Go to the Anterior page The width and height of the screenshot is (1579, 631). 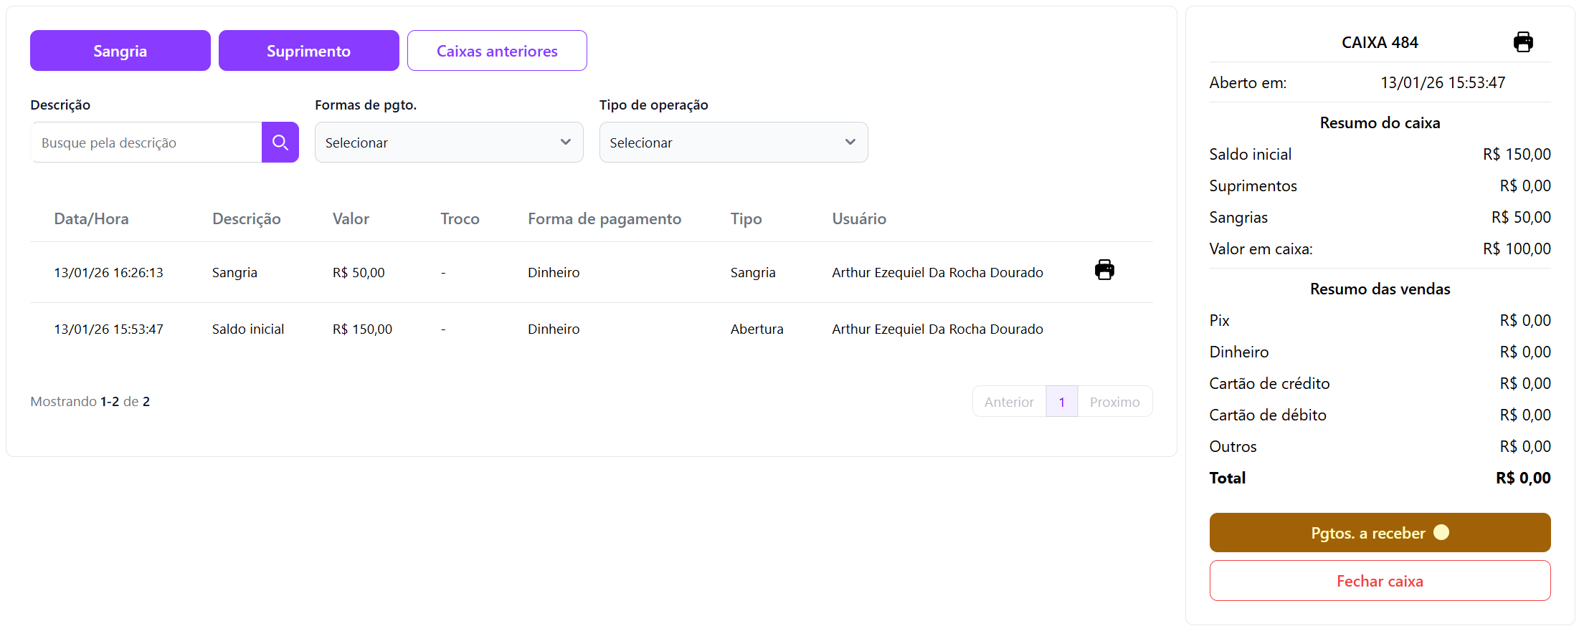pyautogui.click(x=1008, y=402)
